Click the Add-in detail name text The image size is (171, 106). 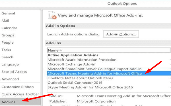click(x=124, y=96)
